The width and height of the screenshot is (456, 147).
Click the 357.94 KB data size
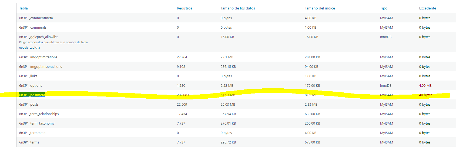click(228, 114)
